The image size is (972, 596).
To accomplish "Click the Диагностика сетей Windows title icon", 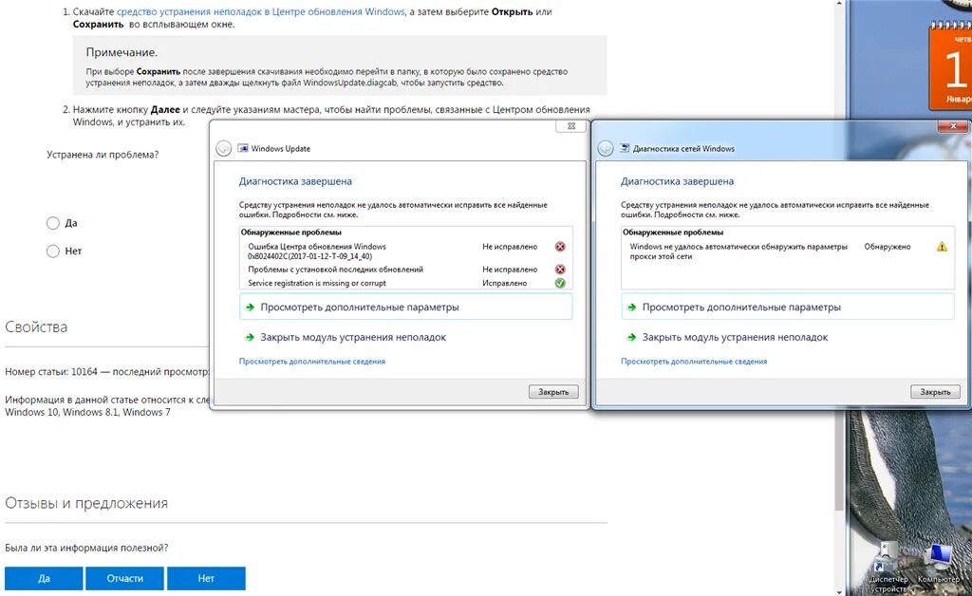I will pyautogui.click(x=625, y=149).
